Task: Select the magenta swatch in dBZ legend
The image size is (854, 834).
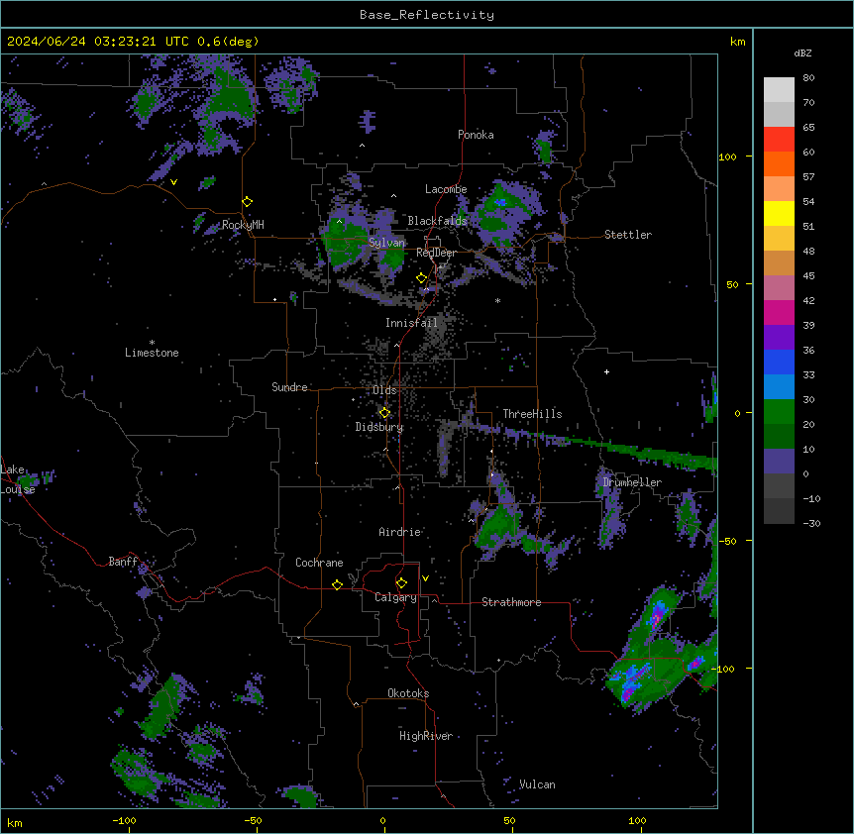Action: click(x=779, y=312)
